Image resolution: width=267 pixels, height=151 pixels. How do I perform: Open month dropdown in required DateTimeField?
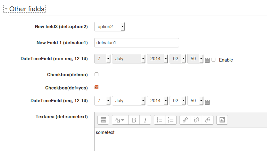coord(129,101)
